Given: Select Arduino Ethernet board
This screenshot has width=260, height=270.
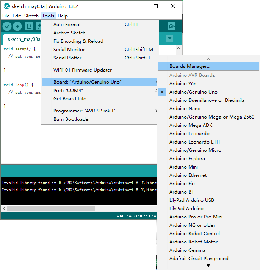Looking at the screenshot, I should [208, 175].
